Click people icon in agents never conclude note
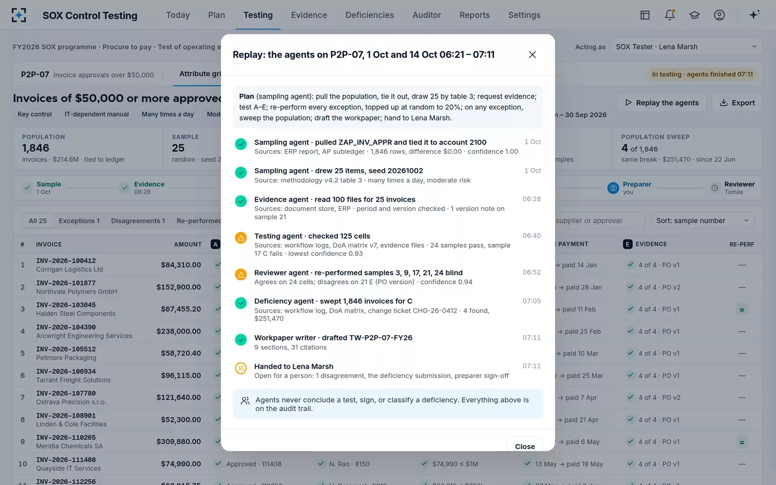Viewport: 776px width, 485px height. tap(245, 401)
